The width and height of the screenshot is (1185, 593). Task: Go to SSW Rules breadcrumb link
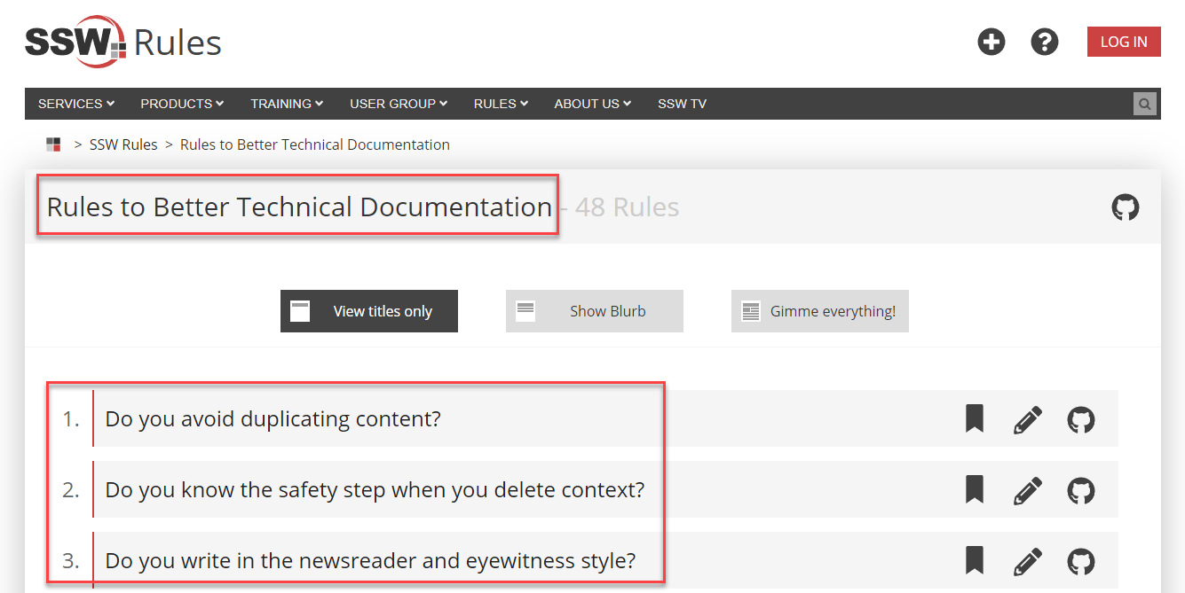coord(123,144)
